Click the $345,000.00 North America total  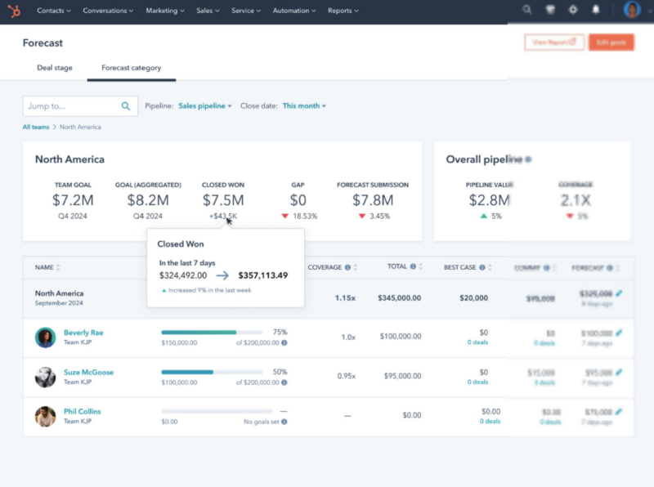[x=399, y=297]
